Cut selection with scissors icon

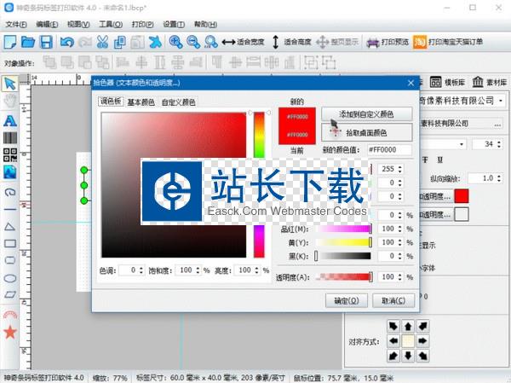click(102, 42)
